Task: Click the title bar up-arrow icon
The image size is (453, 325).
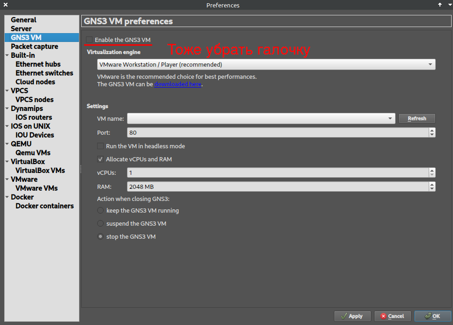Action: coord(440,5)
